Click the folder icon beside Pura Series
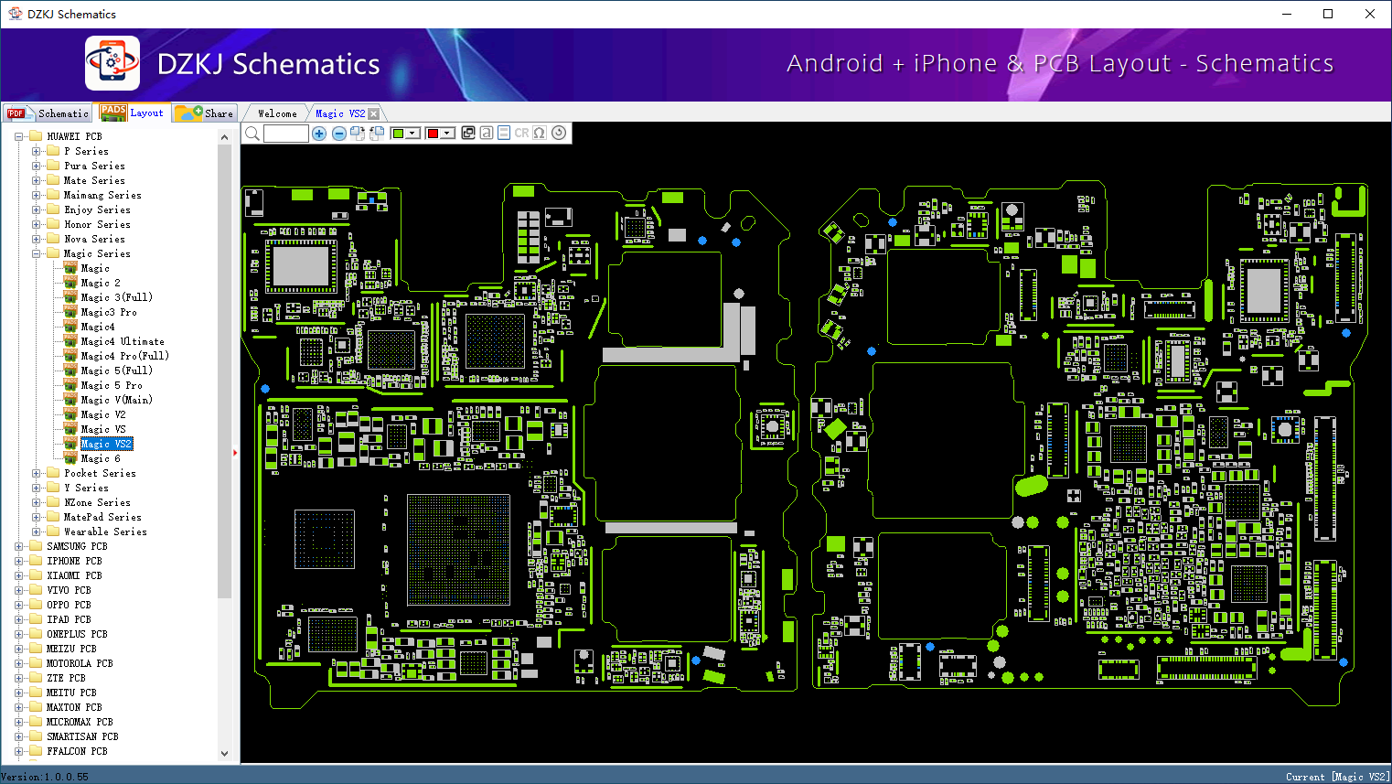 coord(53,166)
